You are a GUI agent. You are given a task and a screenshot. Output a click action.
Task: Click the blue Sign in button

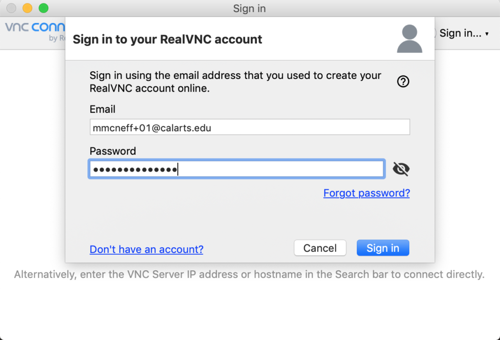click(383, 248)
